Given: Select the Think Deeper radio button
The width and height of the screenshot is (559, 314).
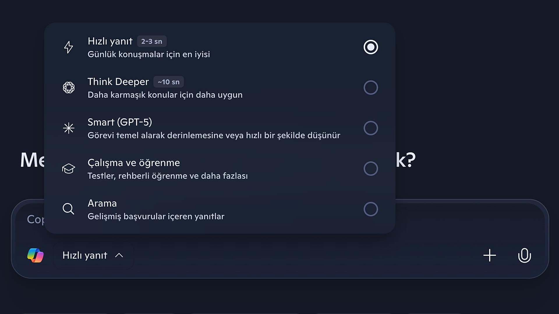Looking at the screenshot, I should pyautogui.click(x=371, y=88).
